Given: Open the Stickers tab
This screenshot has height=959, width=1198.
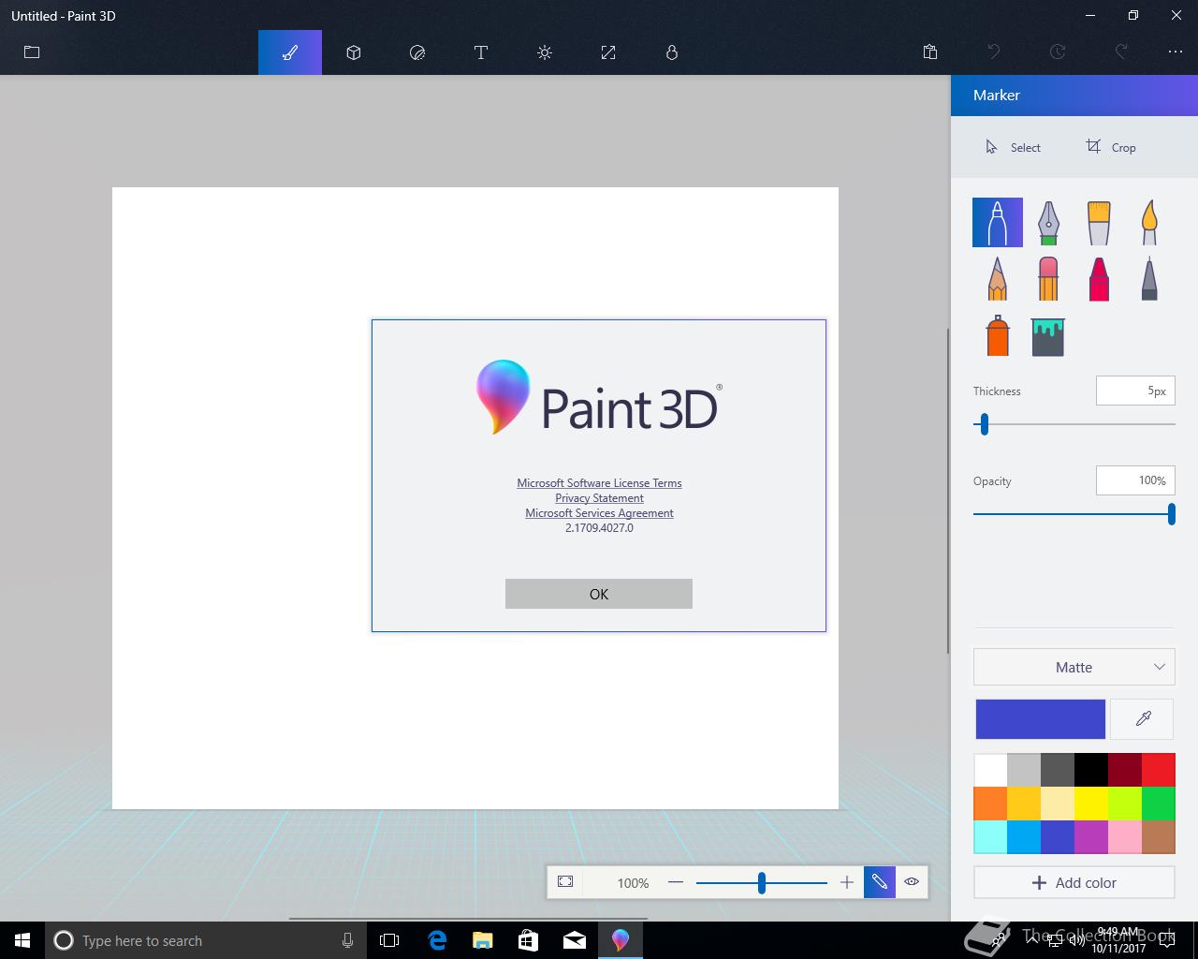Looking at the screenshot, I should click(x=417, y=52).
